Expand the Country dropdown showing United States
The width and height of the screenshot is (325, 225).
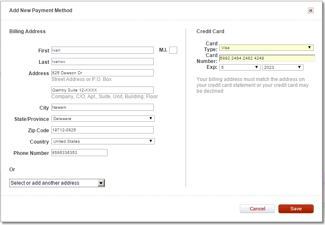tap(103, 141)
